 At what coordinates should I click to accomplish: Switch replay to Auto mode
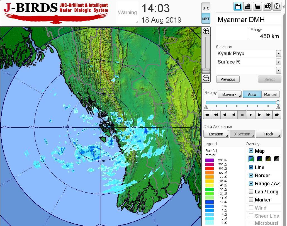coord(252,94)
